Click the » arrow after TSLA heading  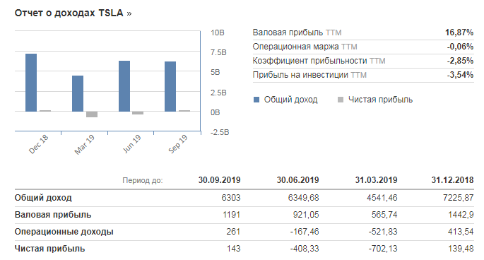coord(129,14)
